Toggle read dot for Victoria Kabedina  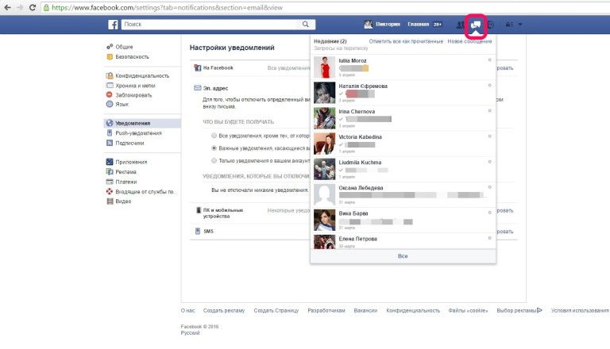489,136
